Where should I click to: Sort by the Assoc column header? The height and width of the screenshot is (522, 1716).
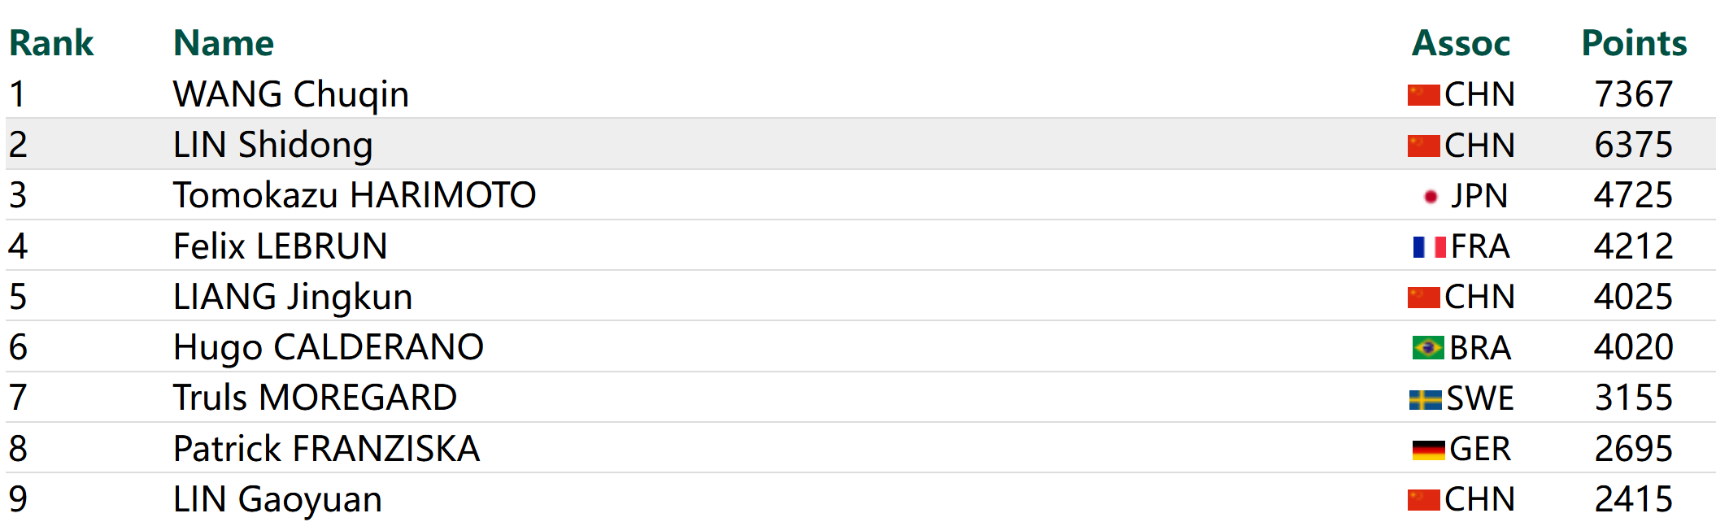[x=1461, y=43]
